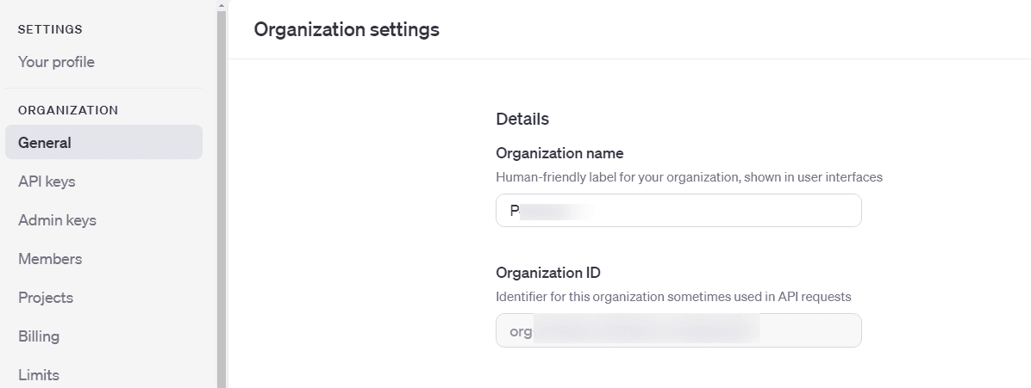Navigate to organization Members
Viewport: 1031px width, 388px height.
tap(50, 259)
